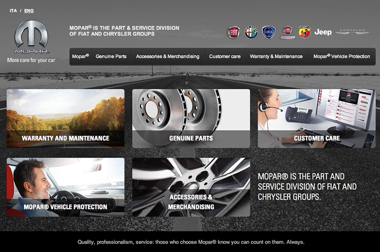Open the Mopar® menu item
Viewport: 380px width, 252px height.
tap(80, 56)
